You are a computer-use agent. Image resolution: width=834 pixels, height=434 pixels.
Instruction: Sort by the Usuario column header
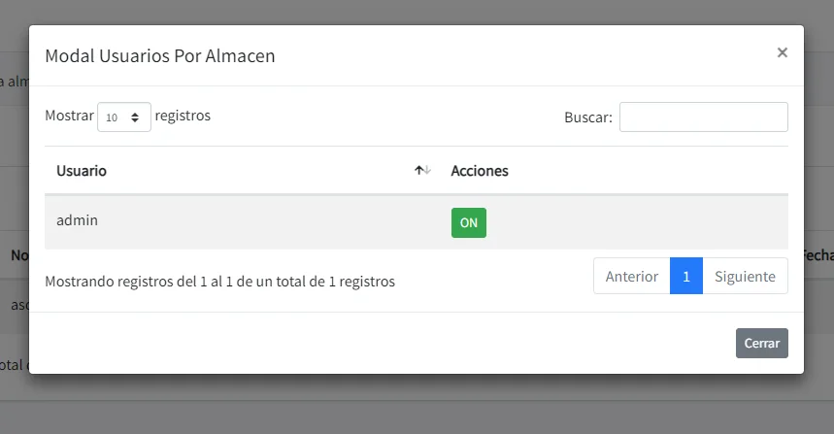[x=82, y=171]
